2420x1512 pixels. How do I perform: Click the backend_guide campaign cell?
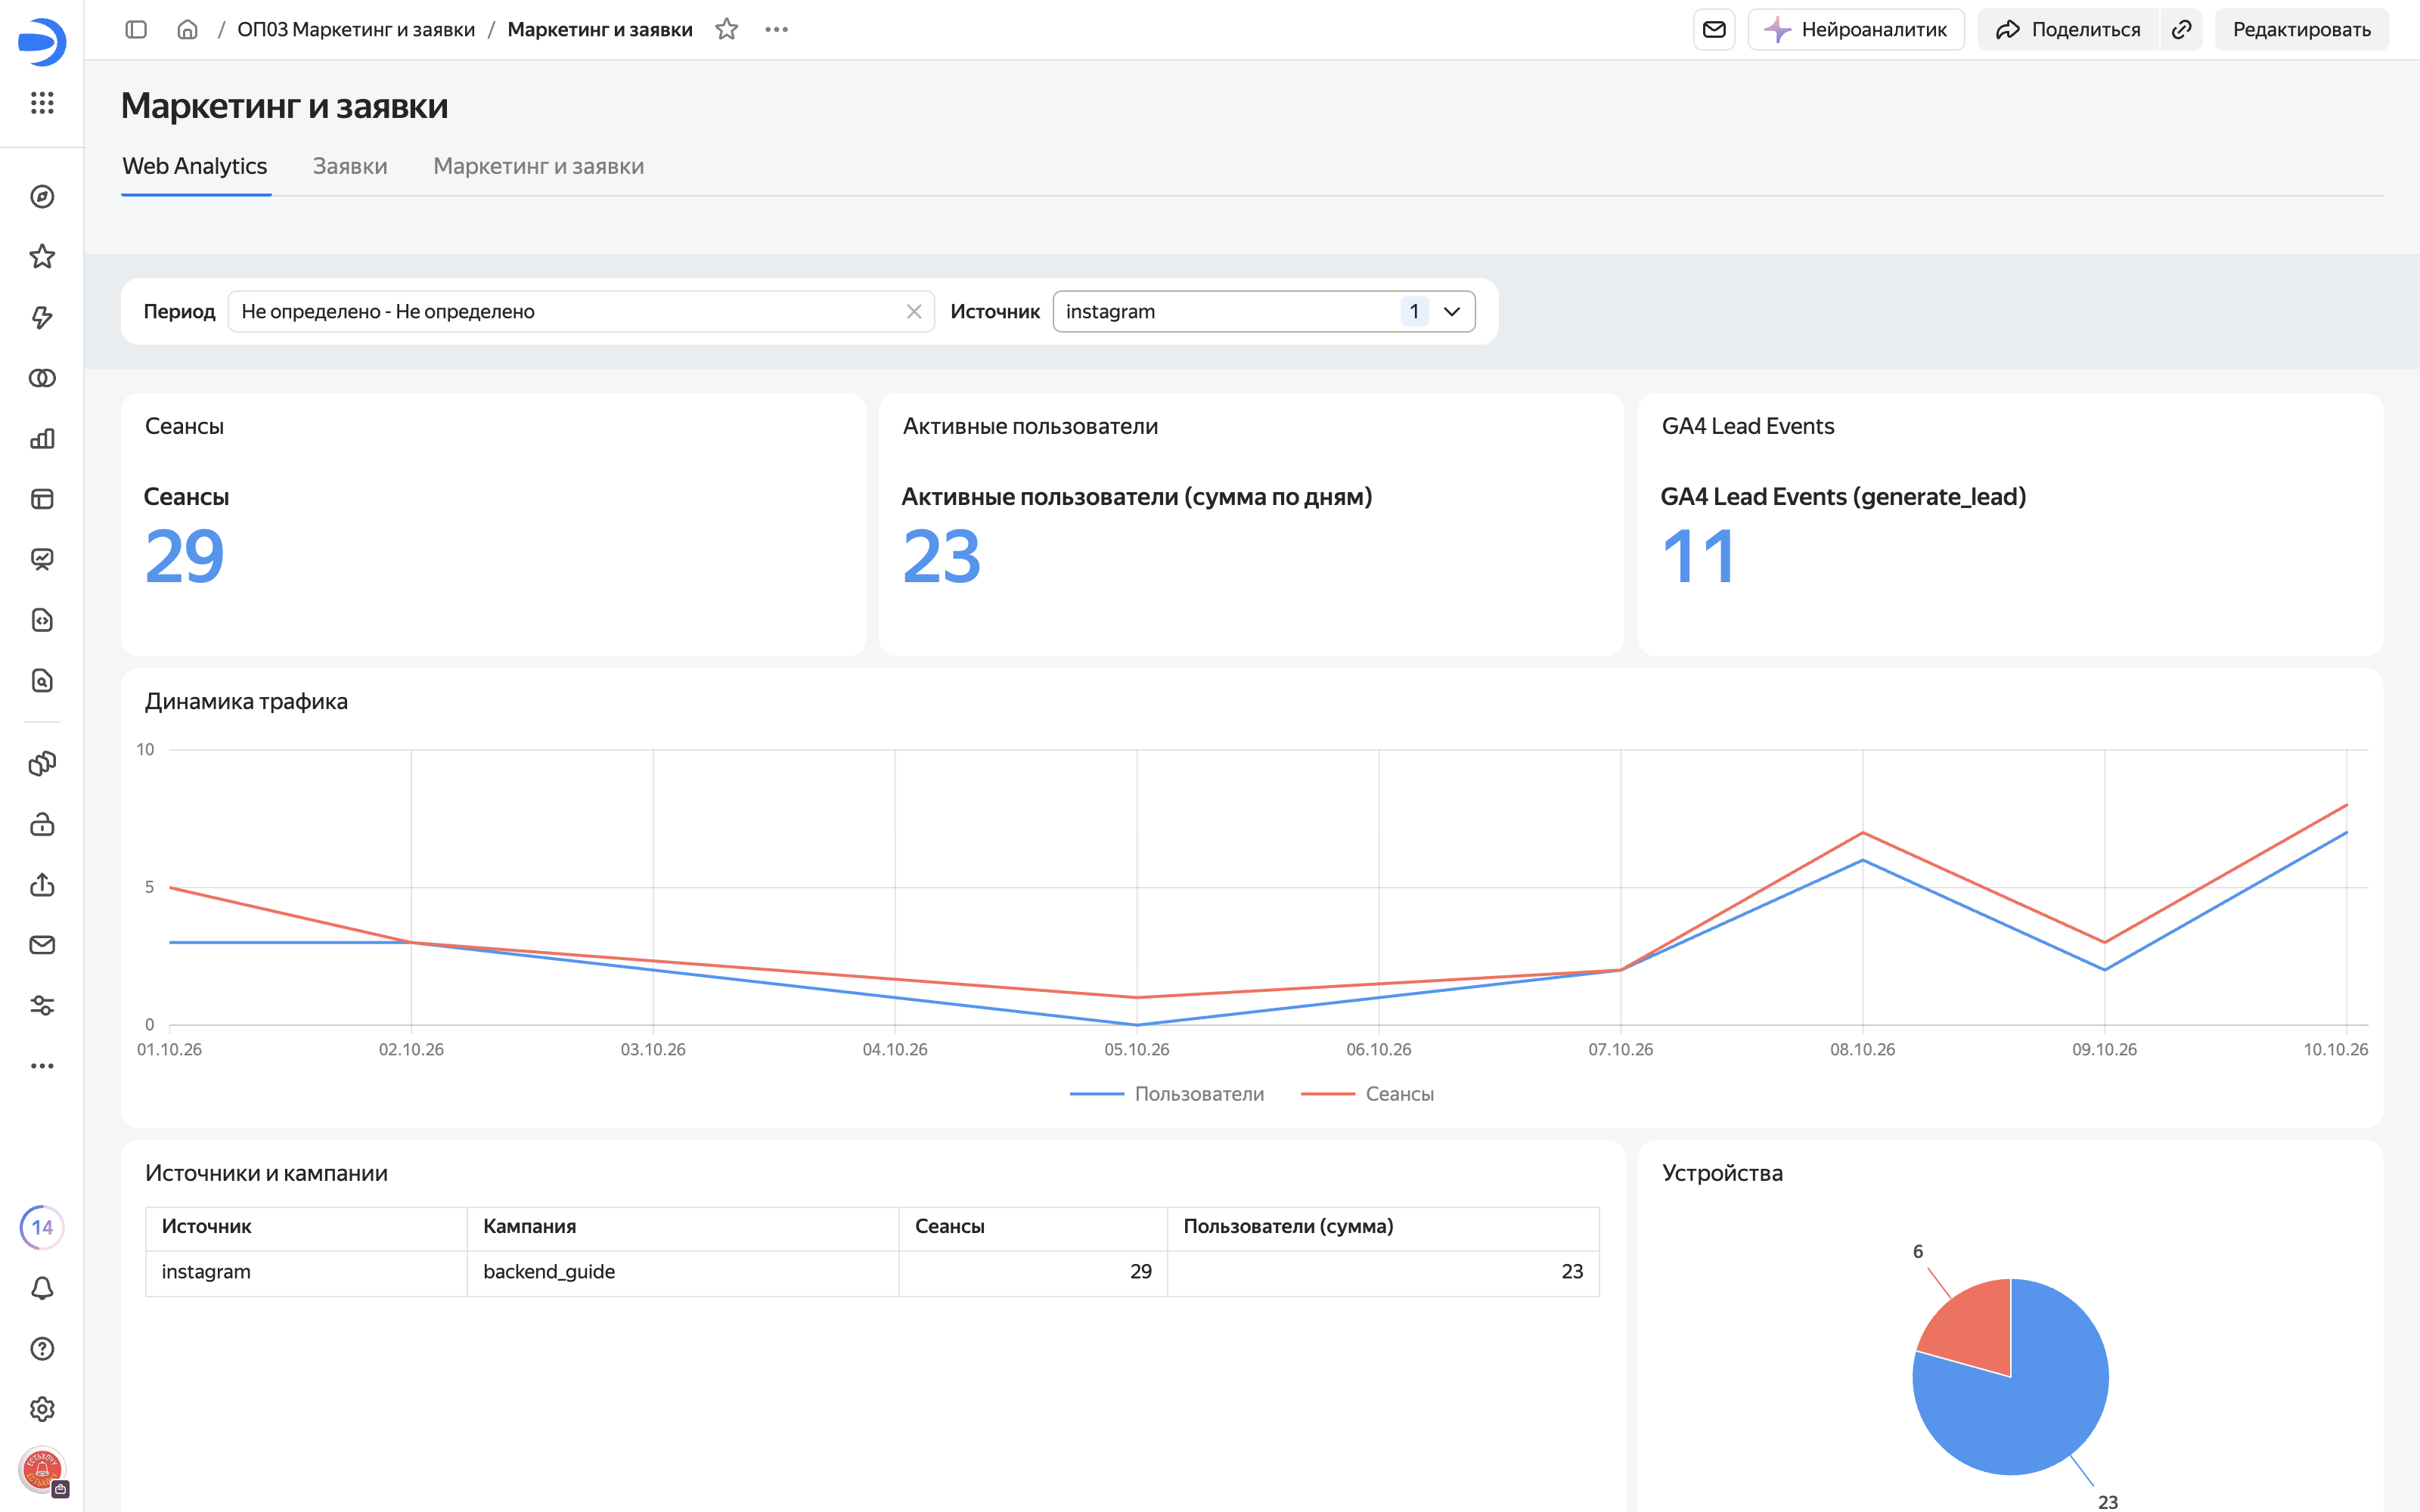(x=683, y=1272)
